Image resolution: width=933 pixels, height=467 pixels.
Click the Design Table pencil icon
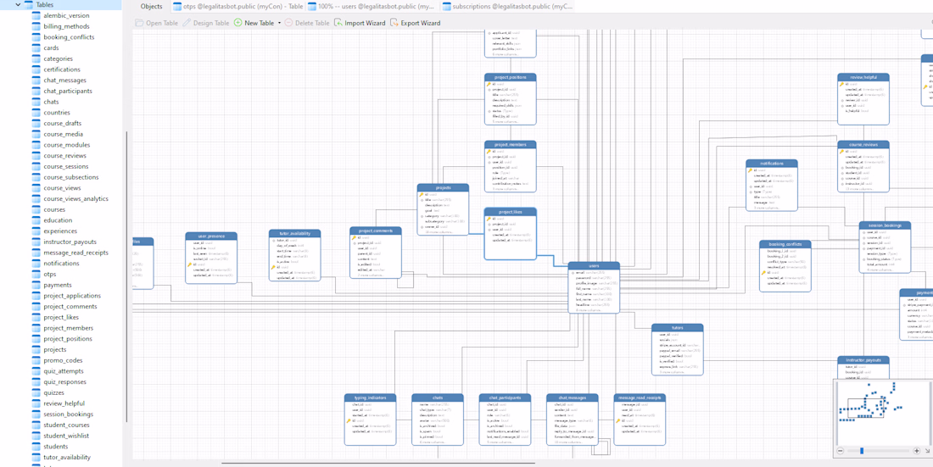(x=187, y=23)
